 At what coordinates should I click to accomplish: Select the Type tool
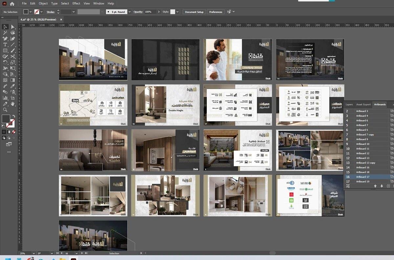(x=5, y=45)
